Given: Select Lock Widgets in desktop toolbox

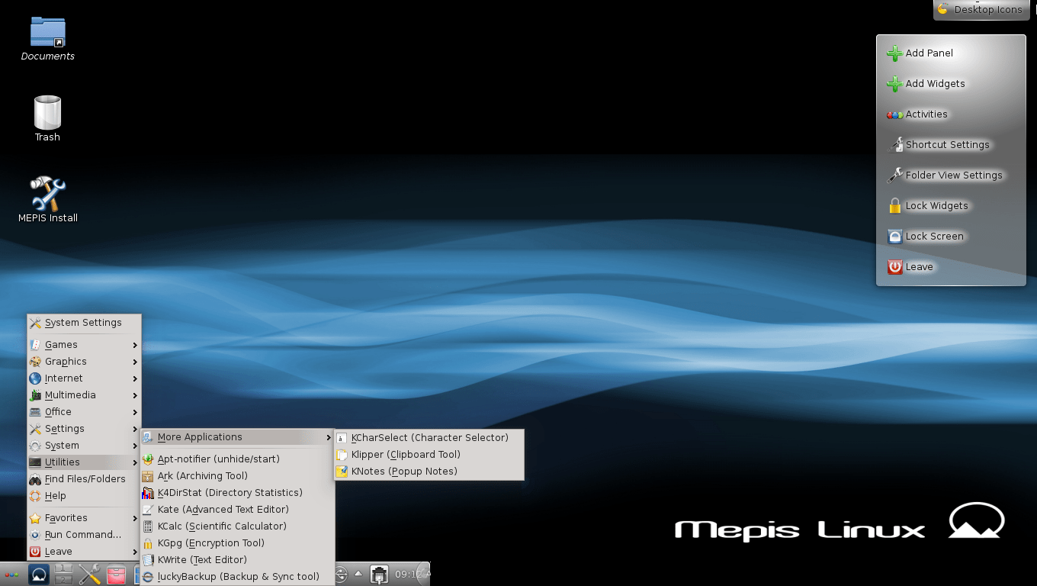Looking at the screenshot, I should pyautogui.click(x=936, y=206).
